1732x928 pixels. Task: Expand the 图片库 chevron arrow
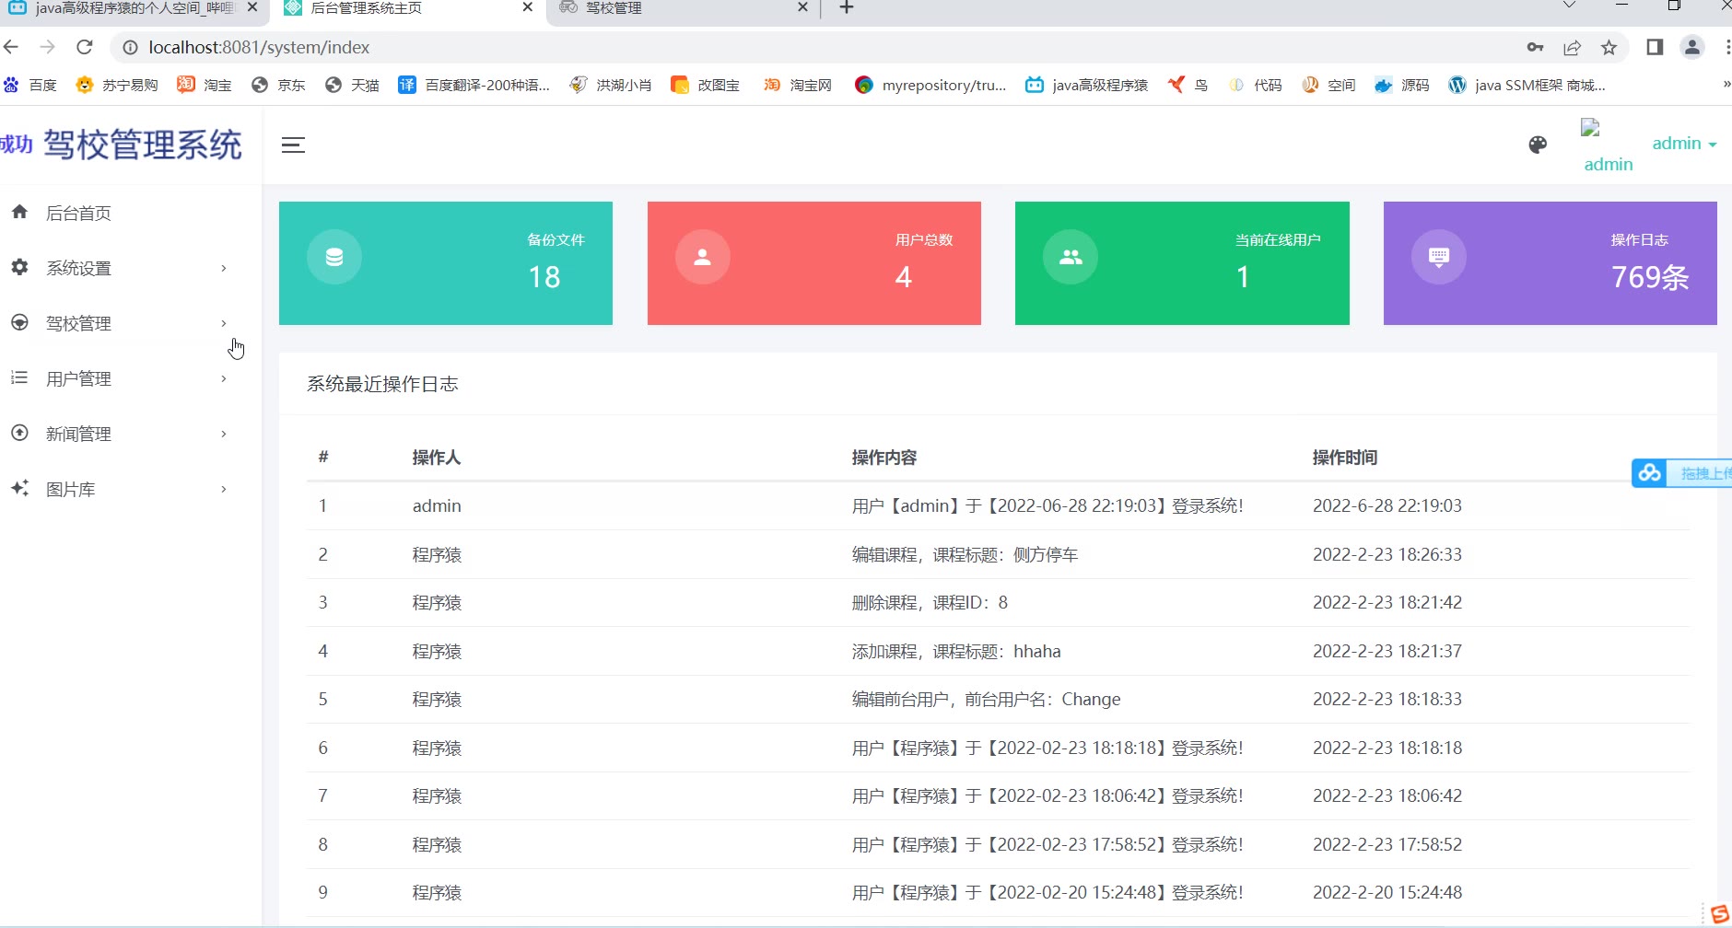224,489
